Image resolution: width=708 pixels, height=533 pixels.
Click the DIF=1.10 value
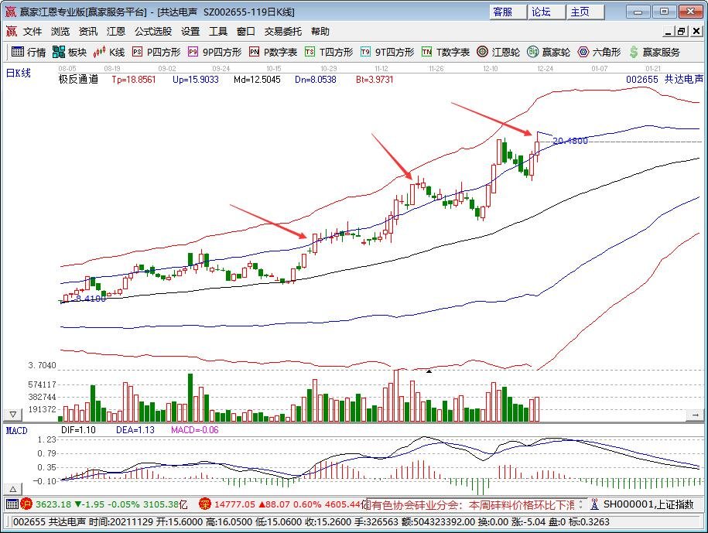(79, 430)
